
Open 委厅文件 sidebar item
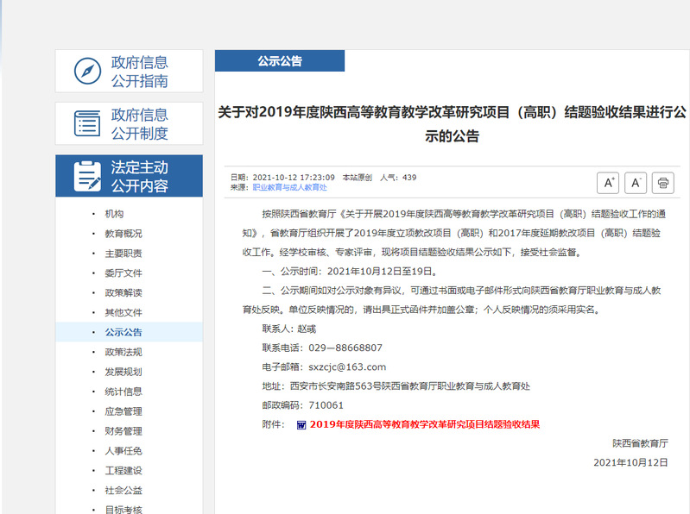123,273
